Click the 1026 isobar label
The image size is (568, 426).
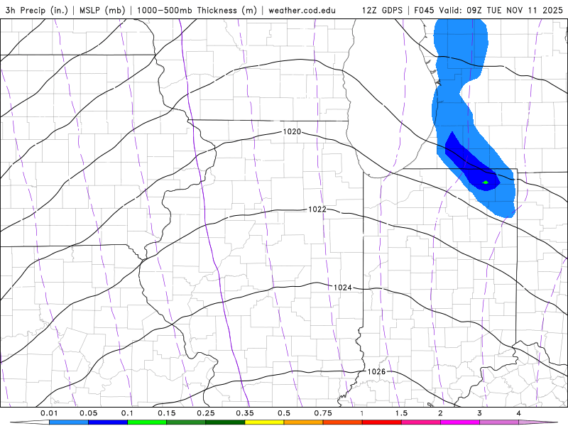[x=376, y=371]
